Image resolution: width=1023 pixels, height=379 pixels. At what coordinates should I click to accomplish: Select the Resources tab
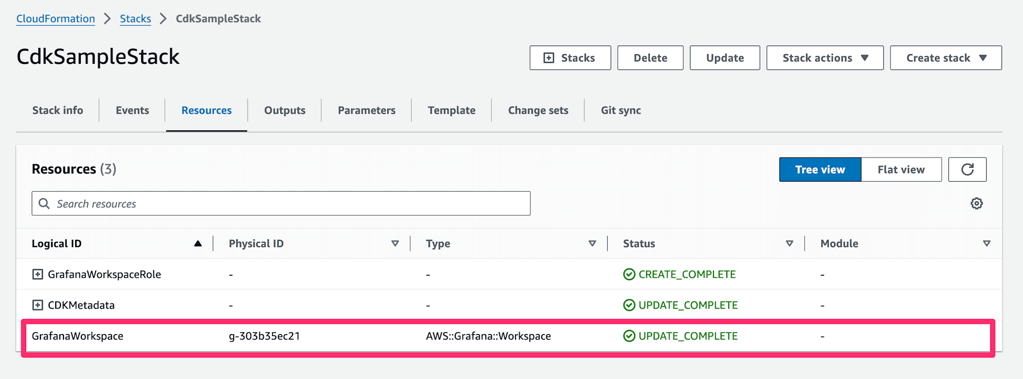[207, 110]
